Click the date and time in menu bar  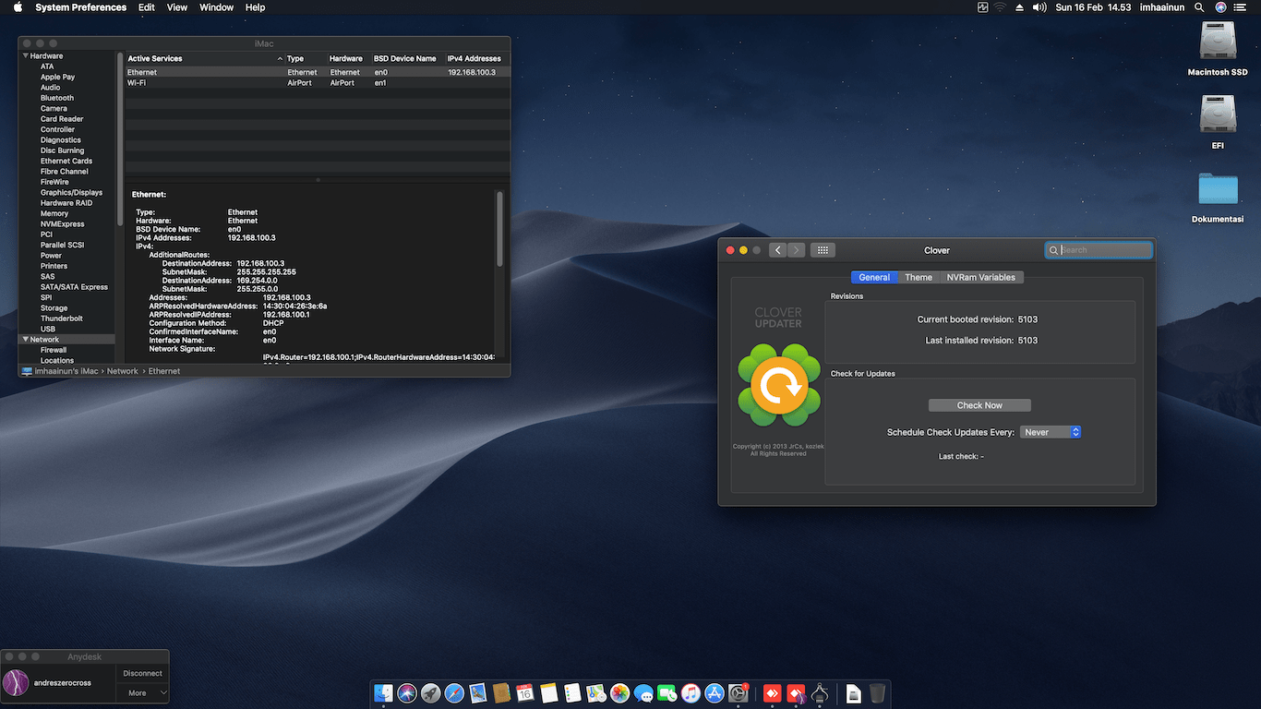pos(1093,6)
